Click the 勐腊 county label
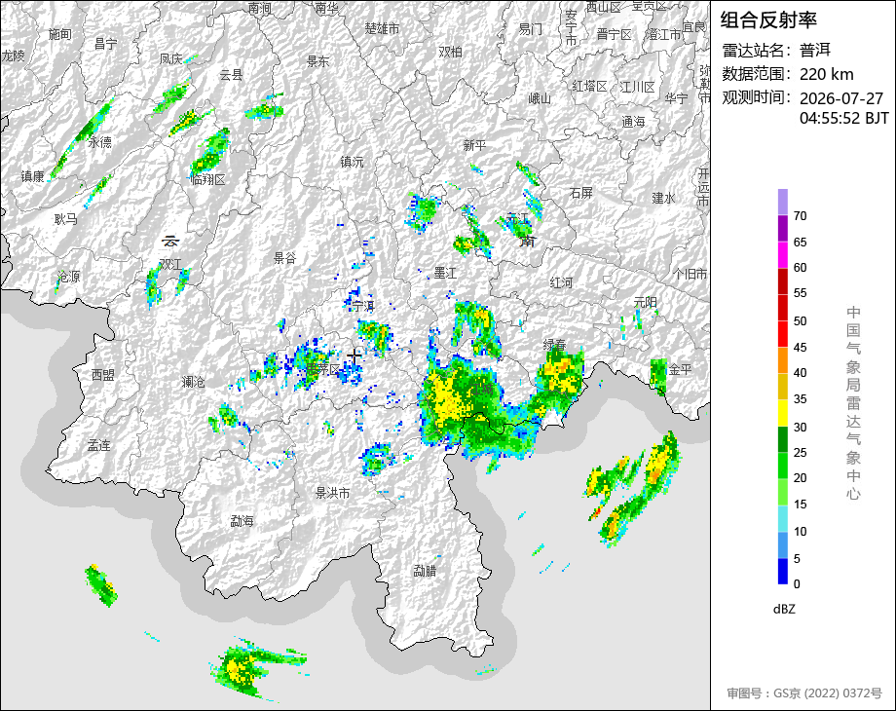Viewport: 896px width, 711px height. coord(425,571)
